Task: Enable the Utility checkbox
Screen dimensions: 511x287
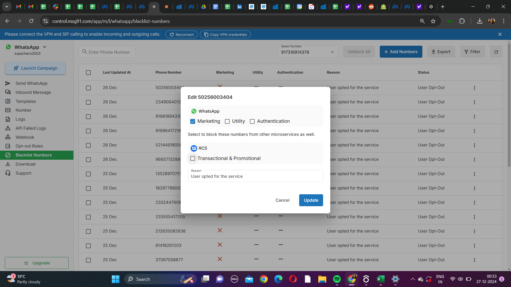Action: point(227,121)
